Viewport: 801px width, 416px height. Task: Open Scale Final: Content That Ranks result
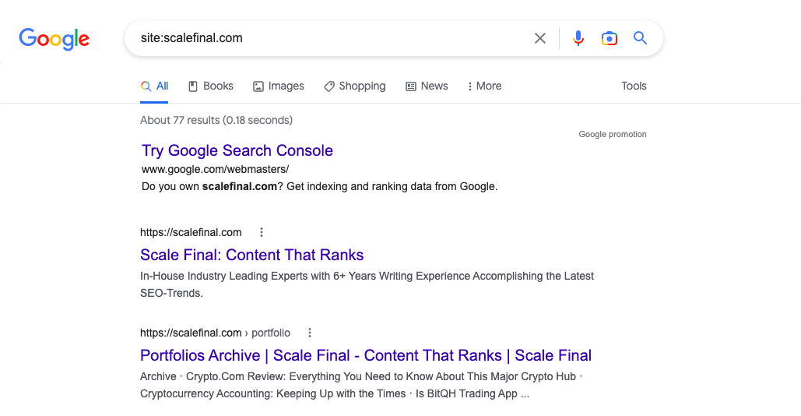point(251,255)
